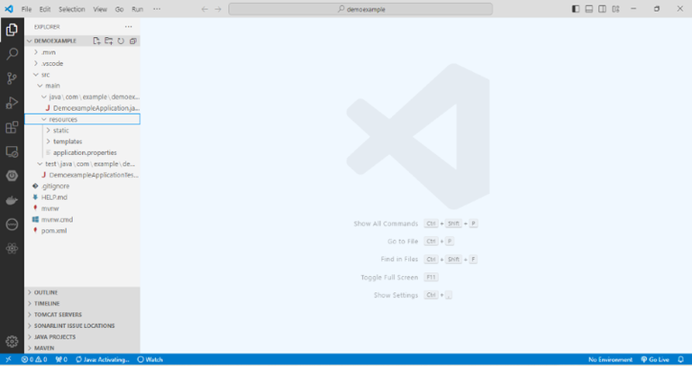The height and width of the screenshot is (366, 692).
Task: Open the View menu
Action: 100,9
